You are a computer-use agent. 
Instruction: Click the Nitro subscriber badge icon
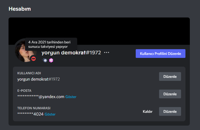(45, 60)
